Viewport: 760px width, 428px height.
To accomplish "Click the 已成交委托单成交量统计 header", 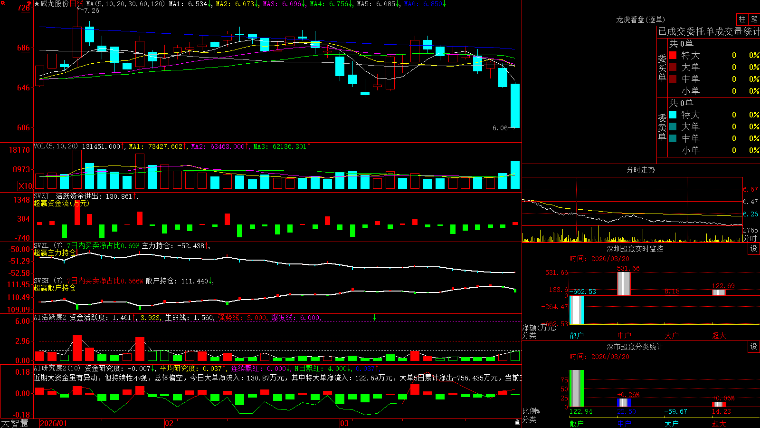I will [709, 31].
